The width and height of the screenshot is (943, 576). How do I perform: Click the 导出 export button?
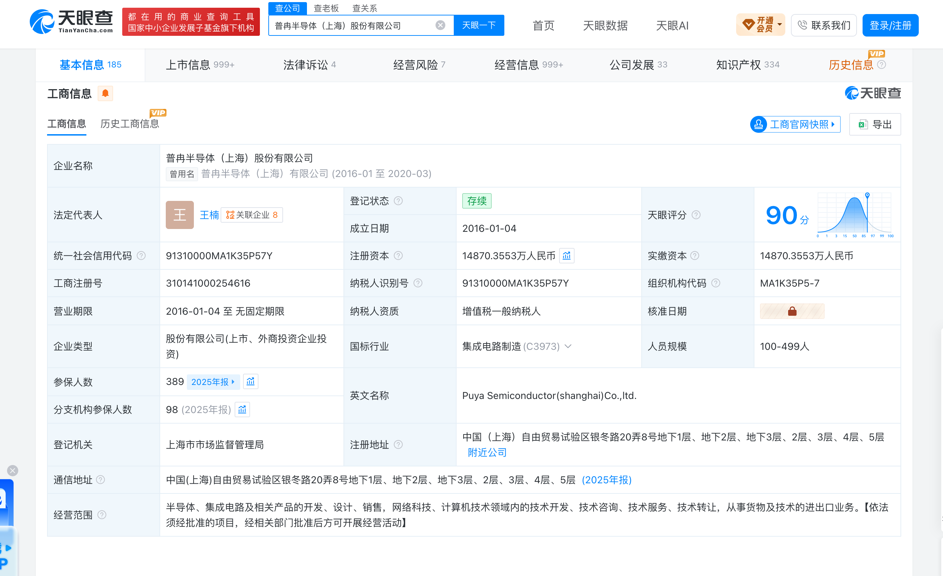[875, 124]
